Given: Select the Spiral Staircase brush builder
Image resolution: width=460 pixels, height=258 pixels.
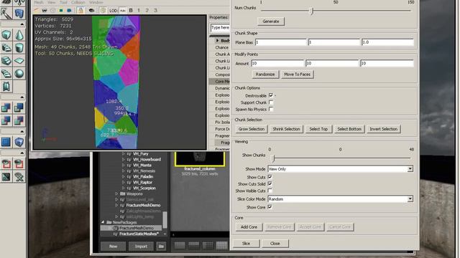Looking at the screenshot, I should [x=6, y=73].
